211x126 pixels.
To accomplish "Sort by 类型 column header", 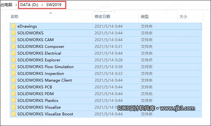I will (145, 17).
